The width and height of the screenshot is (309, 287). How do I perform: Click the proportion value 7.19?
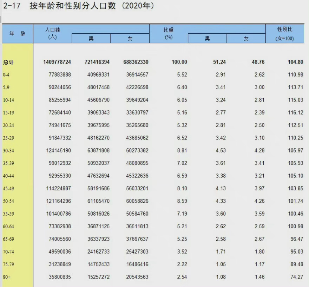[x=182, y=214]
